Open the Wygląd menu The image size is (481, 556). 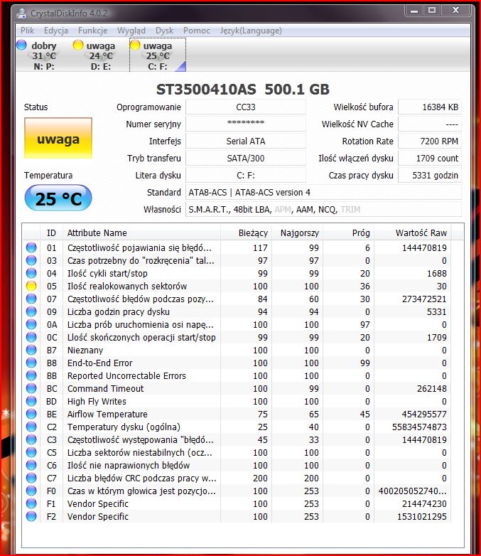coord(131,31)
